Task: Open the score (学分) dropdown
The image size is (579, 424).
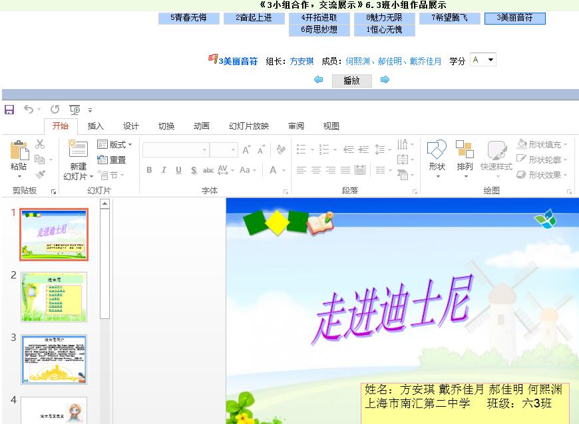Action: tap(483, 60)
